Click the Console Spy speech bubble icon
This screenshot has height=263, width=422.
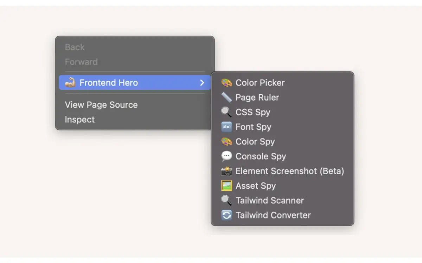(226, 156)
